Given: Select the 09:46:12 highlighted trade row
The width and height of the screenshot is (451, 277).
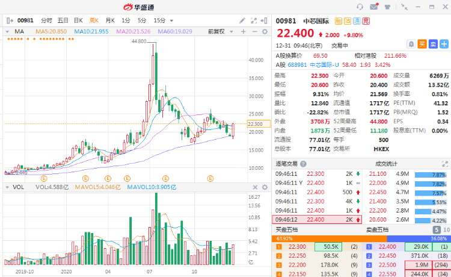Looking at the screenshot, I should (x=317, y=220).
